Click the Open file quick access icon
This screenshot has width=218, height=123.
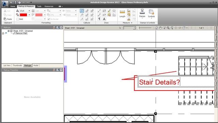click(x=11, y=2)
